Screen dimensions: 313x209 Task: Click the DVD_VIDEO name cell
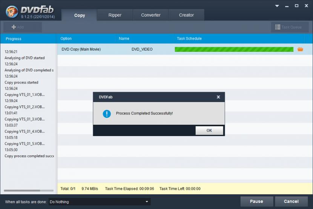[142, 49]
